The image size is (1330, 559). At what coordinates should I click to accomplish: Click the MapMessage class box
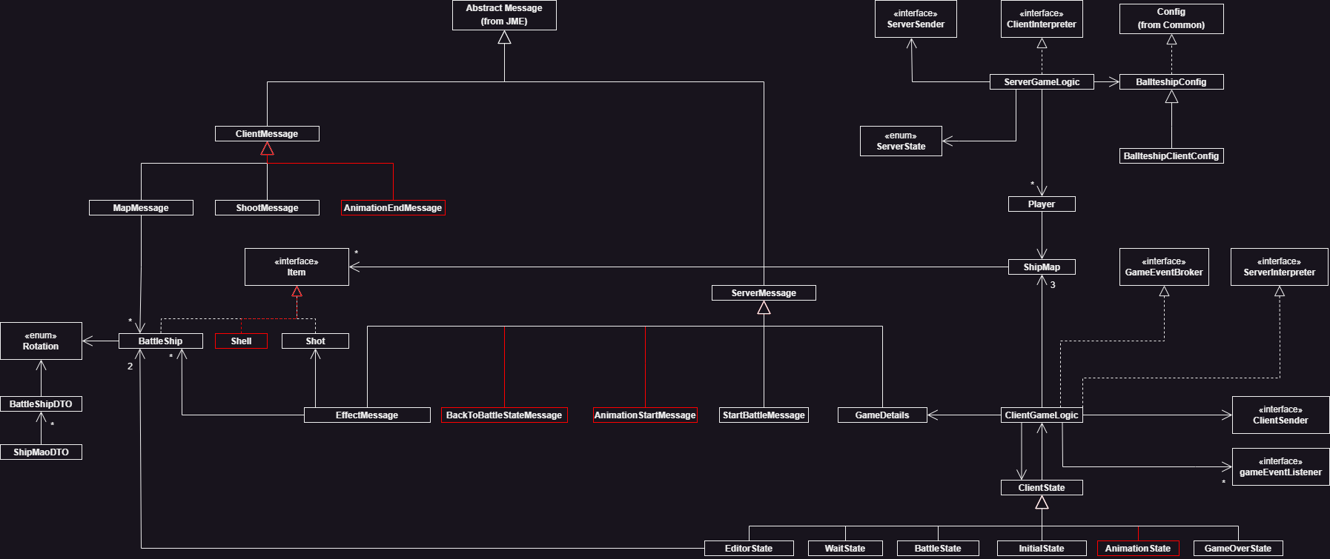pos(141,208)
